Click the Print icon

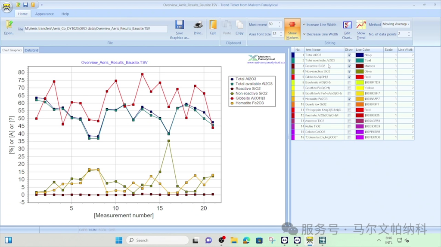(x=198, y=25)
